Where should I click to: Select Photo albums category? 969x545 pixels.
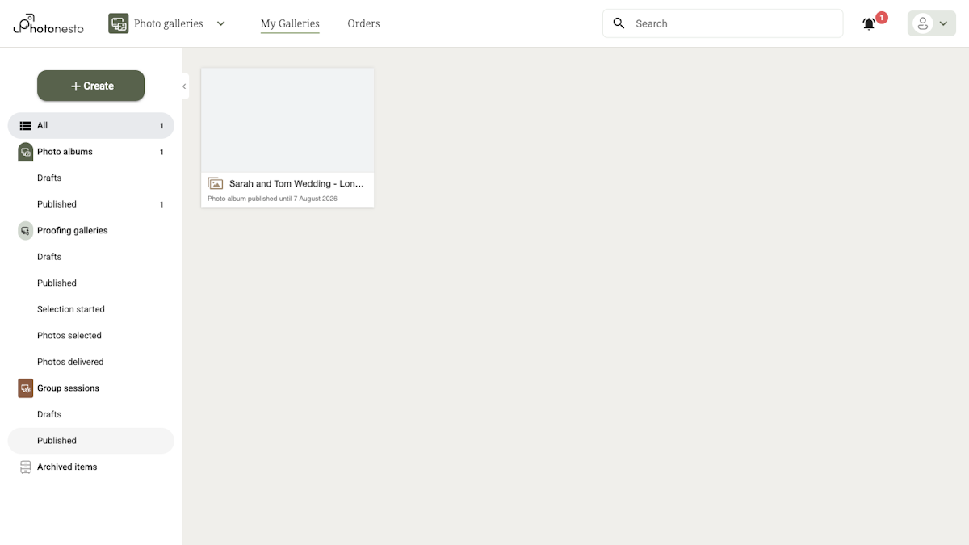point(91,152)
